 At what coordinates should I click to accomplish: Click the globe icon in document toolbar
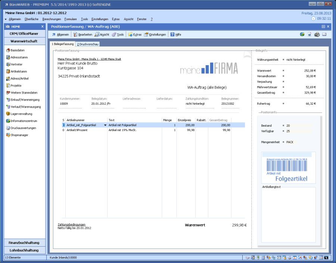[x=302, y=34]
